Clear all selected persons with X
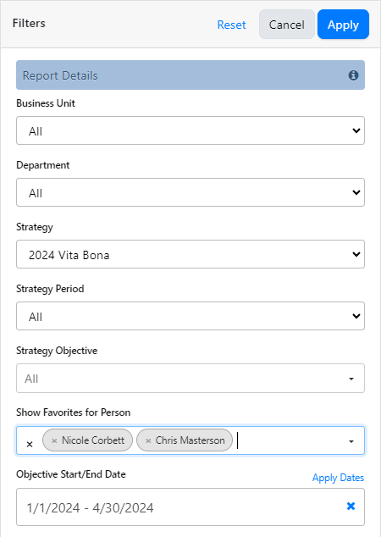 click(30, 444)
